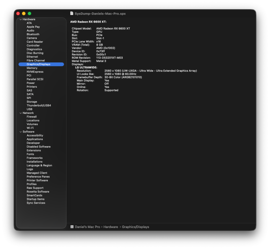Viewport: 270px width, 249px height.
Task: Select Printers in the sidebar
Action: click(32, 87)
